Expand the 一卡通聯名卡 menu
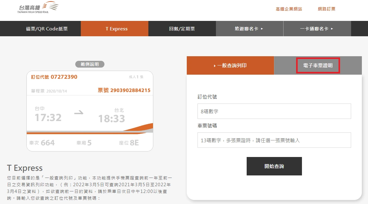 tap(317, 29)
